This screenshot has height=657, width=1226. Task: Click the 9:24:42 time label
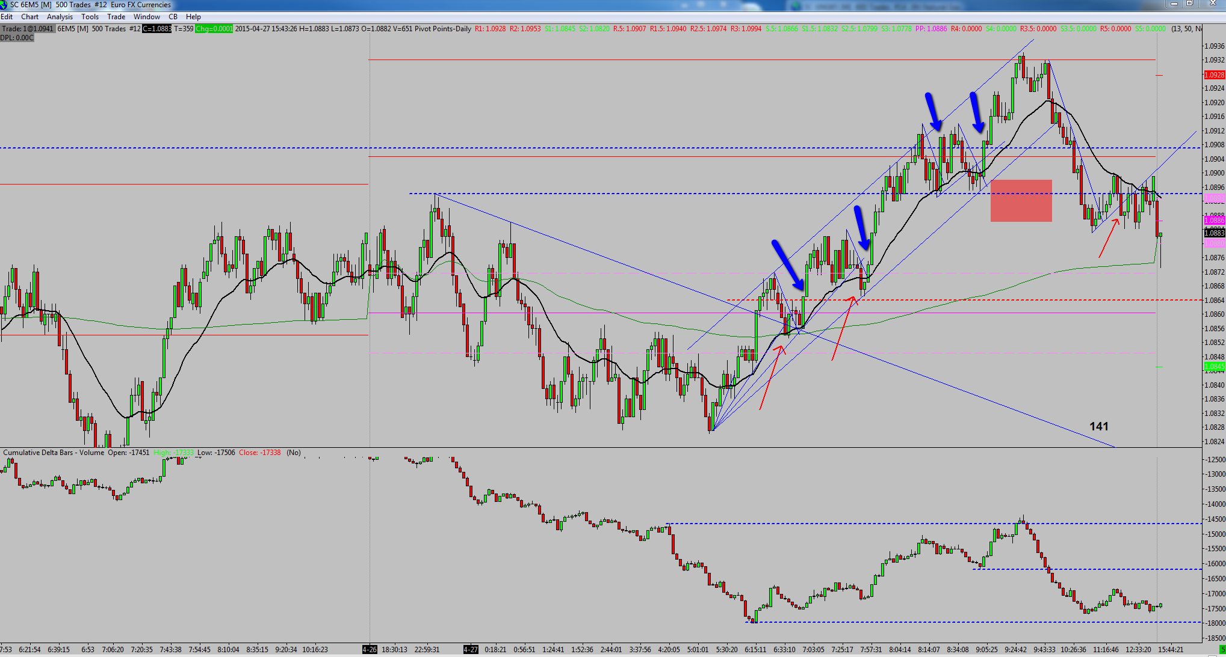[1015, 650]
